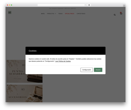This screenshot has width=131, height=110.
Task: Open a new browser tab with plus
Action: click(124, 6)
